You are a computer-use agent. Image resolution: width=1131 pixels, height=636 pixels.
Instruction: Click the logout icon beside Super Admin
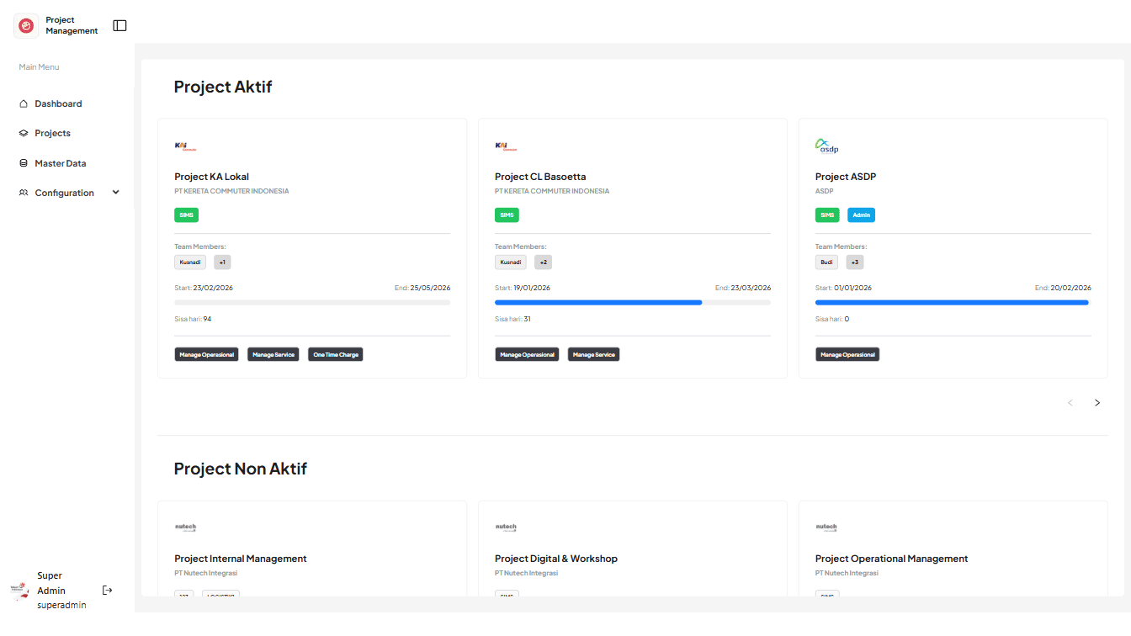pos(107,591)
